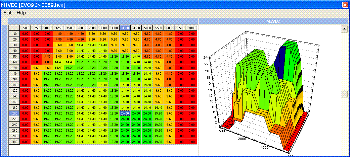Select the 3000 column header
Viewport: 350px width, 157px height.
(103, 28)
